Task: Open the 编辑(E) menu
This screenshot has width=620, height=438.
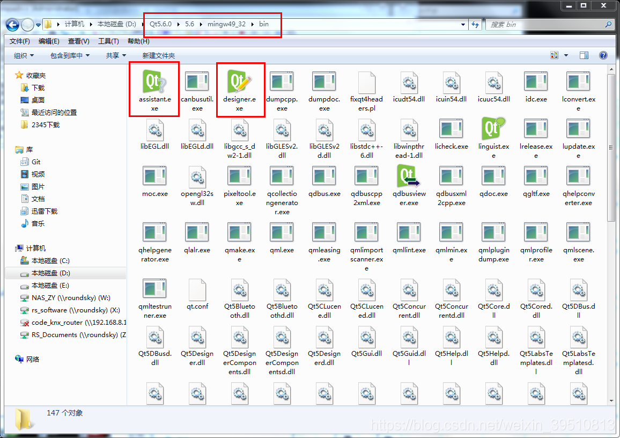Action: [x=49, y=41]
